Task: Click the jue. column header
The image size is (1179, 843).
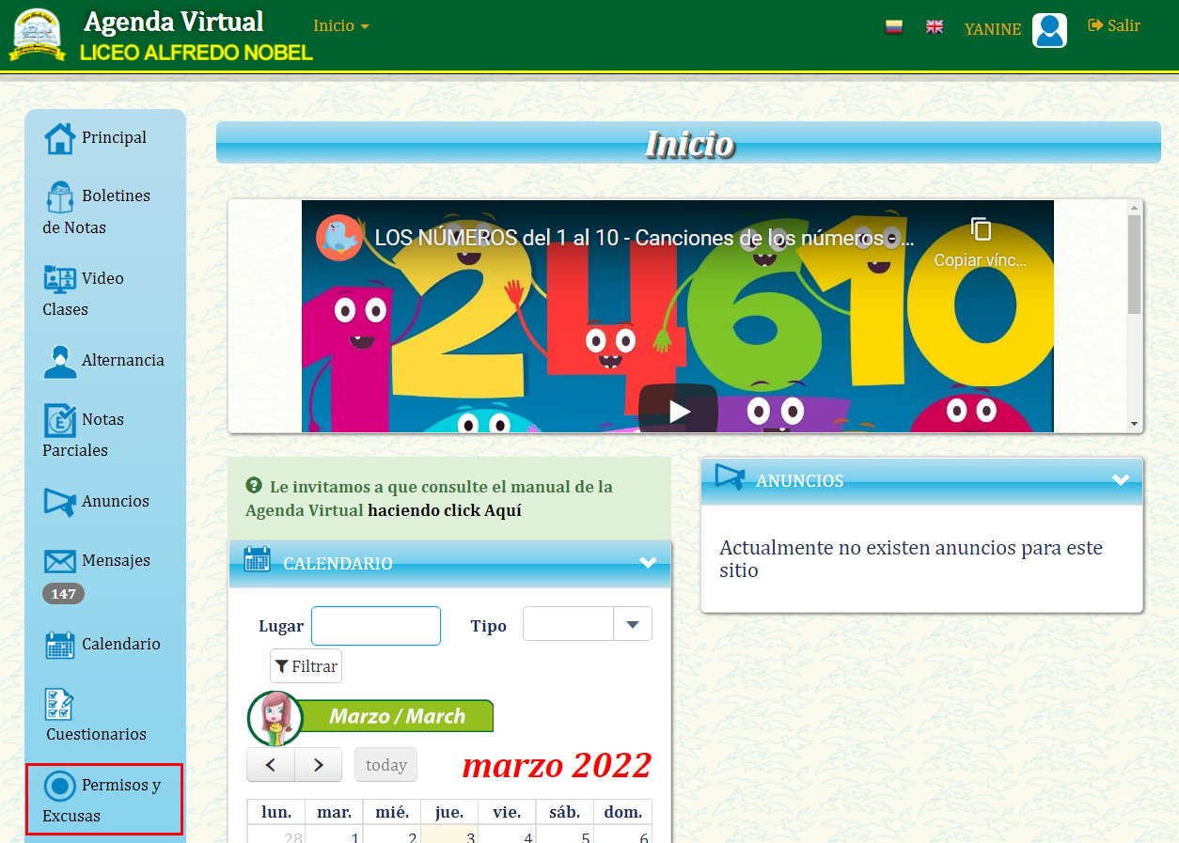Action: tap(449, 812)
